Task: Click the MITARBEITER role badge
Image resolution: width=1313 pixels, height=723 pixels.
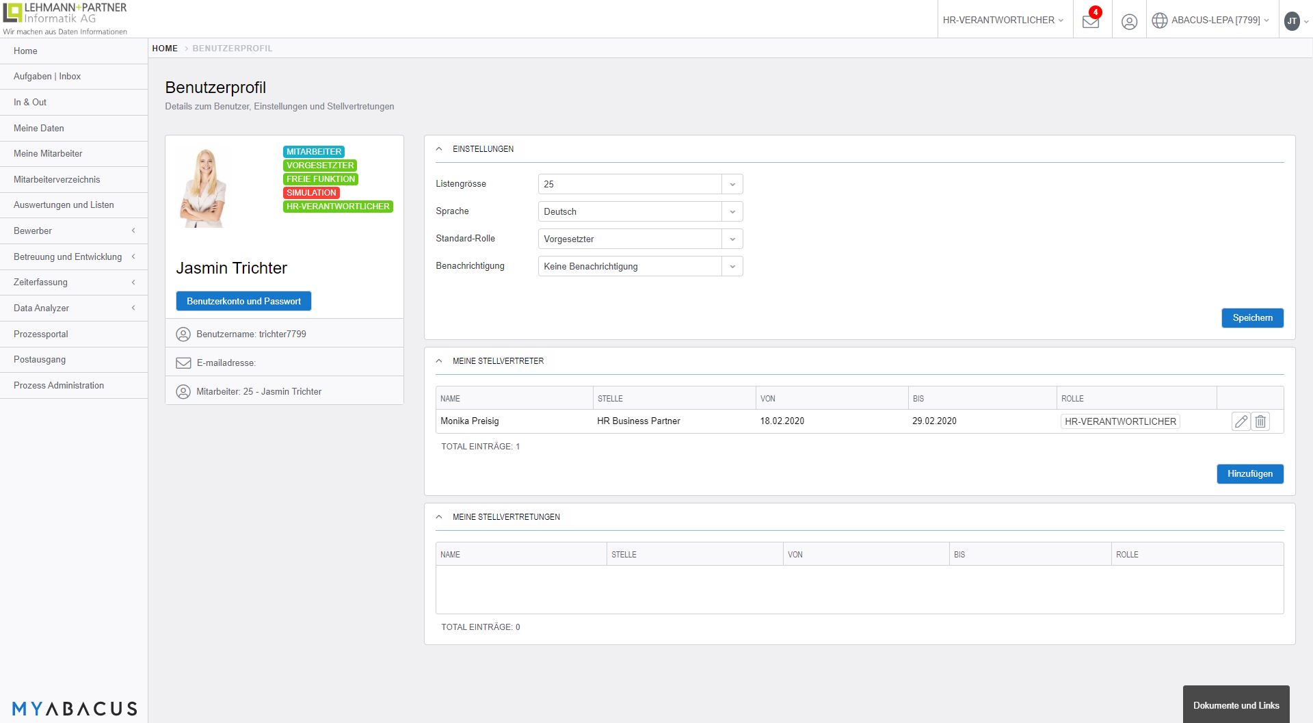Action: point(314,152)
